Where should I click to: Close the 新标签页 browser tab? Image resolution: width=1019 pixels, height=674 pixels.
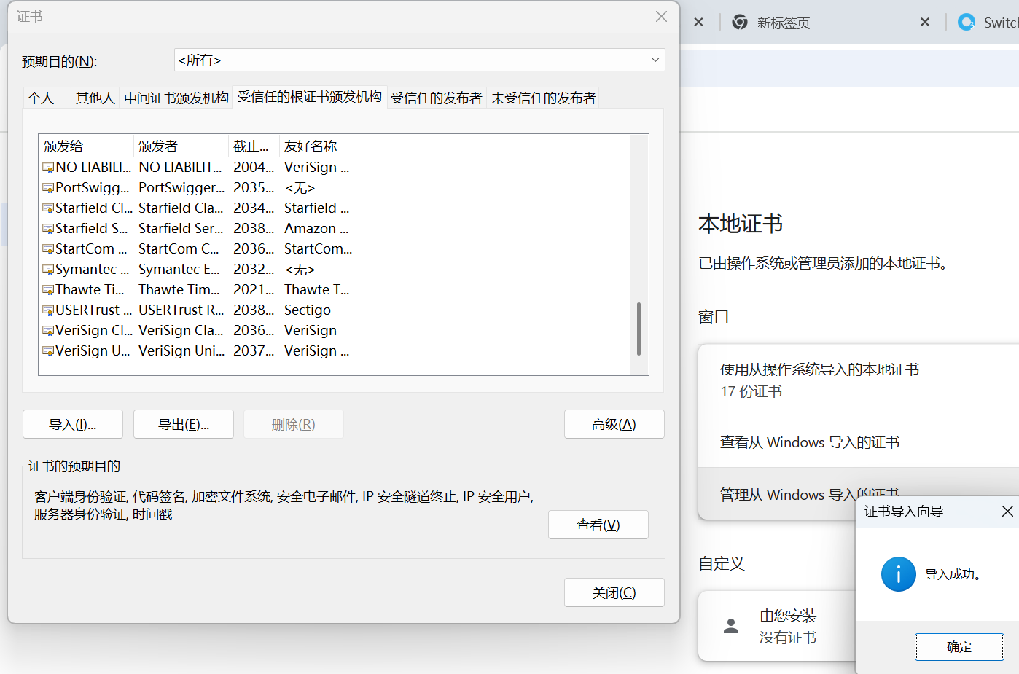coord(925,22)
